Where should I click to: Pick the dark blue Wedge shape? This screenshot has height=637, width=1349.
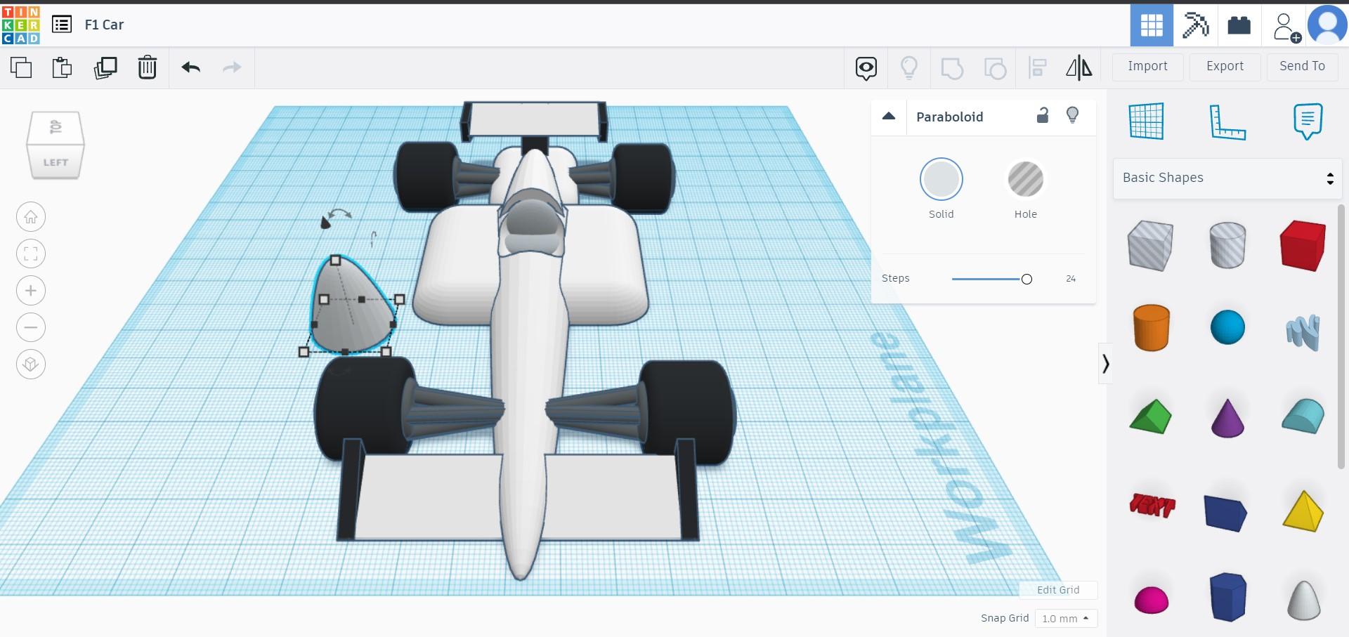tap(1225, 513)
